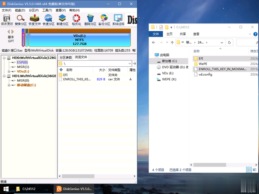Refresh the Explorer folder view
Image resolution: width=259 pixels, height=194 pixels.
pyautogui.click(x=229, y=42)
